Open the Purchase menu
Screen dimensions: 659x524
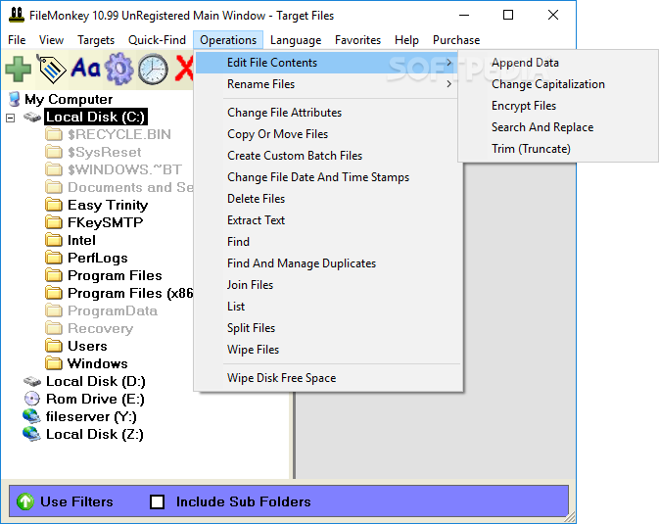tap(456, 40)
